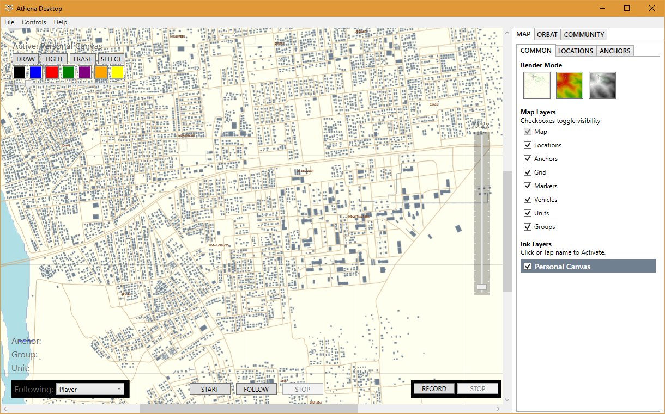Viewport: 665px width, 414px height.
Task: Select the grayscale elevation render mode thumbnail
Action: tap(602, 85)
